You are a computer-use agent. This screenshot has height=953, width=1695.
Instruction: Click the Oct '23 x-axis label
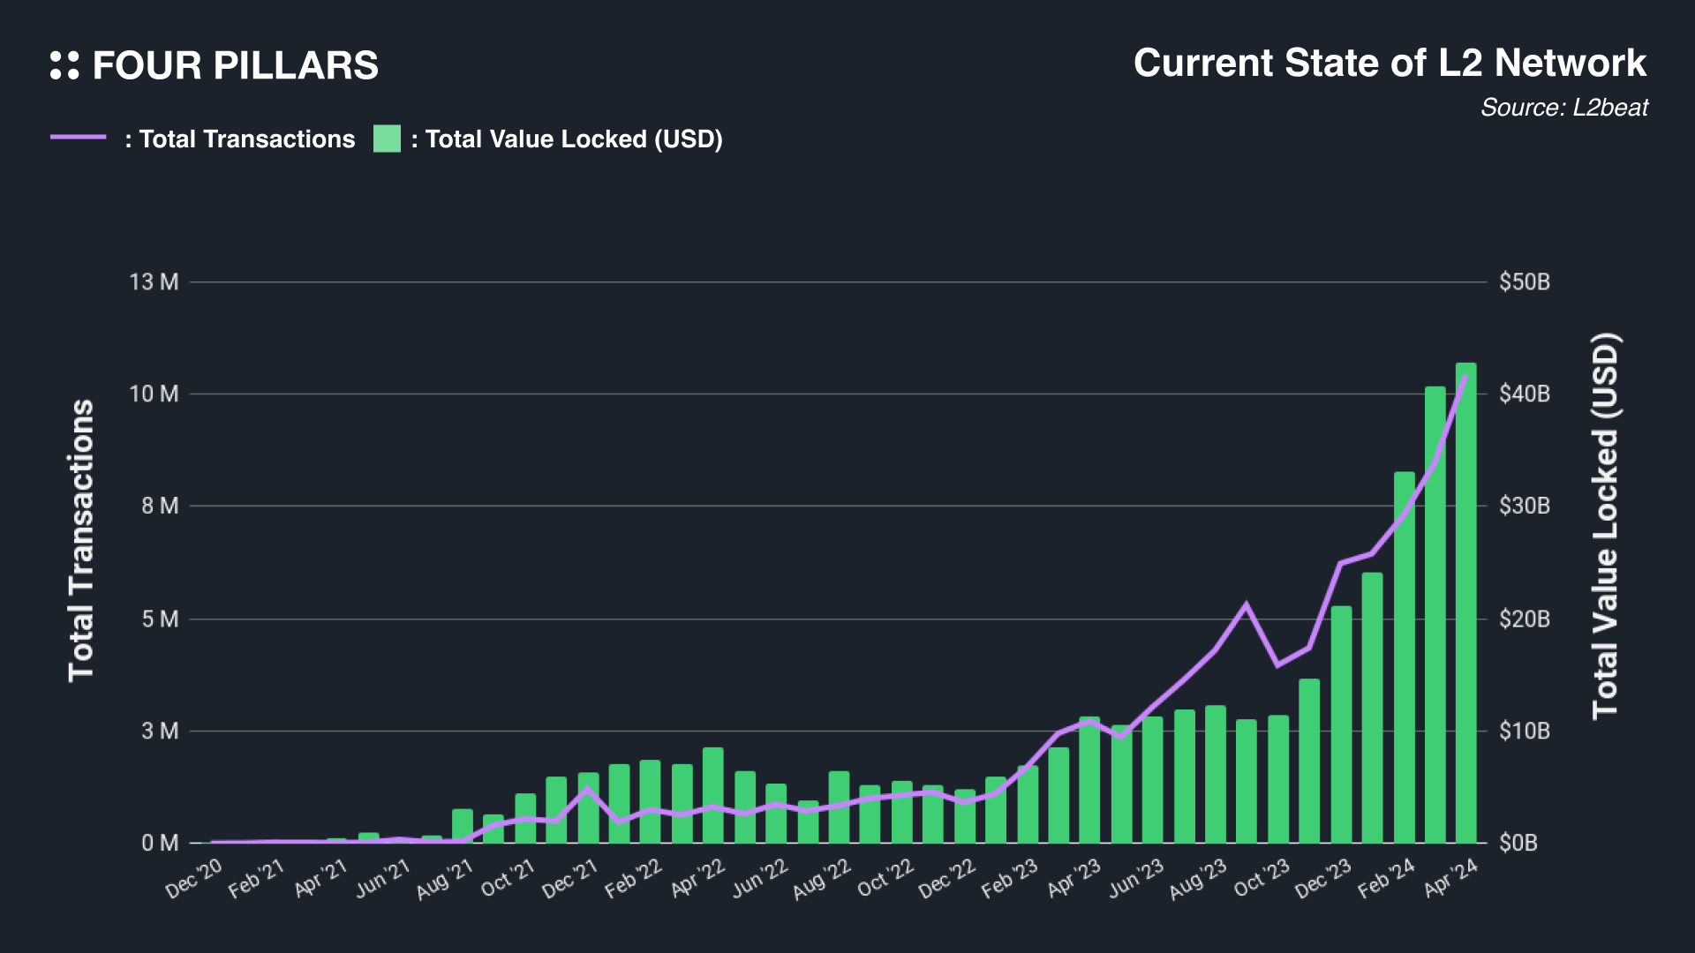coord(1262,879)
